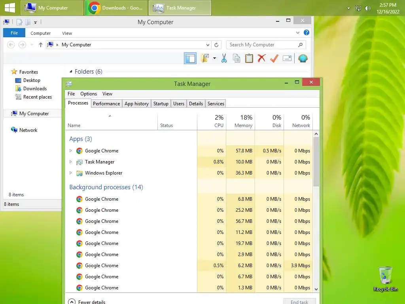
Task: Refresh the My Computer address bar
Action: pos(216,45)
